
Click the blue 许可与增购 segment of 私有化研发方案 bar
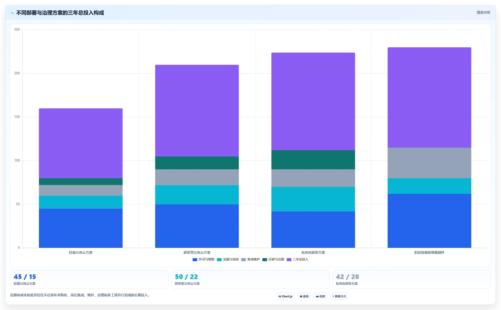(x=313, y=229)
